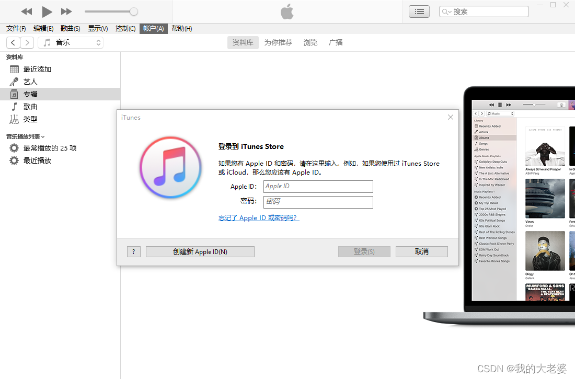575x379 pixels.
Task: Click the Apple logo in header
Action: pyautogui.click(x=287, y=12)
